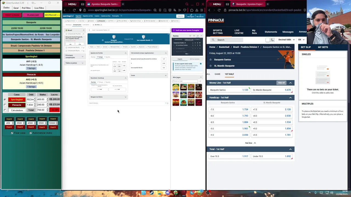Select the Sportingbet radio button in GreenSurebet

pyautogui.click(x=5, y=100)
